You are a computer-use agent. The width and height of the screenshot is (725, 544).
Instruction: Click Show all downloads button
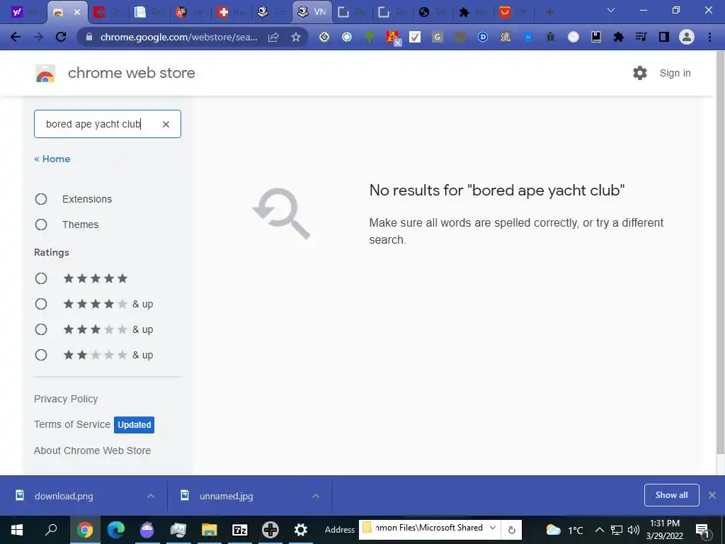tap(671, 495)
